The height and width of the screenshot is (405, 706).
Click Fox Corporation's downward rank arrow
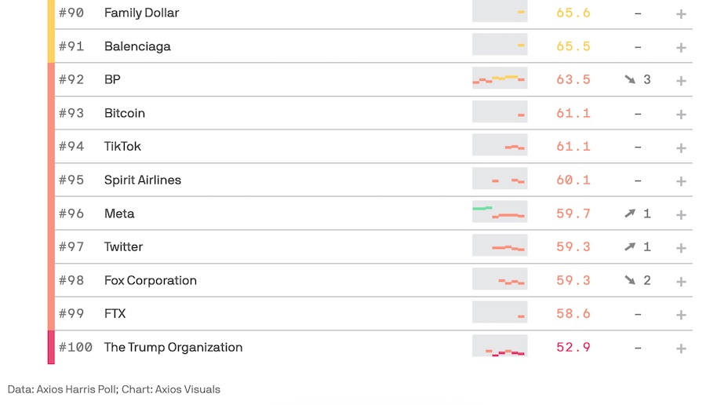click(x=629, y=280)
